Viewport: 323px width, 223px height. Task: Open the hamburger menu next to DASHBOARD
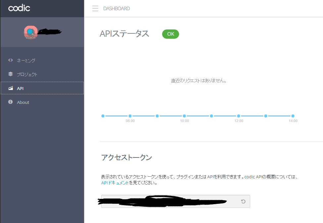click(x=95, y=9)
